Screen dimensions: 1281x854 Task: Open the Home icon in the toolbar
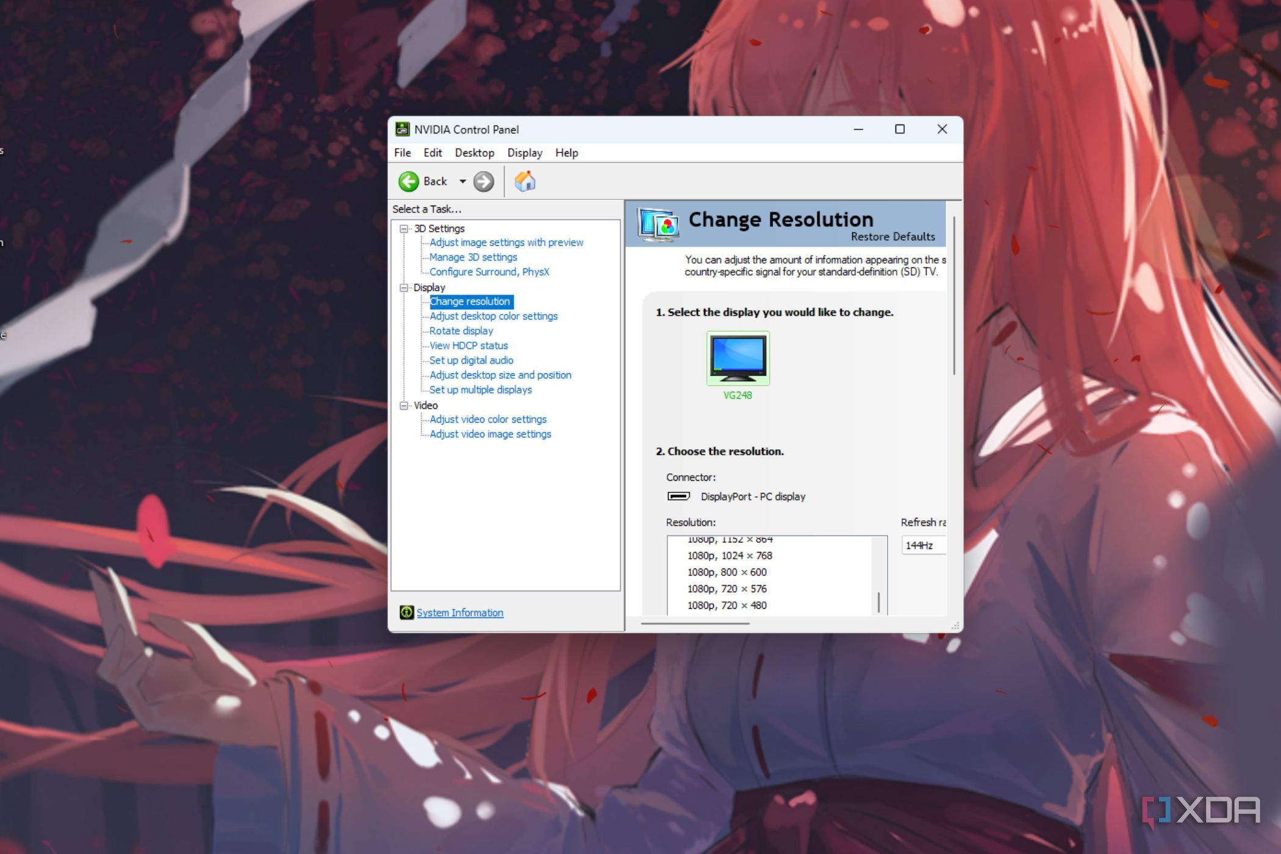click(525, 181)
